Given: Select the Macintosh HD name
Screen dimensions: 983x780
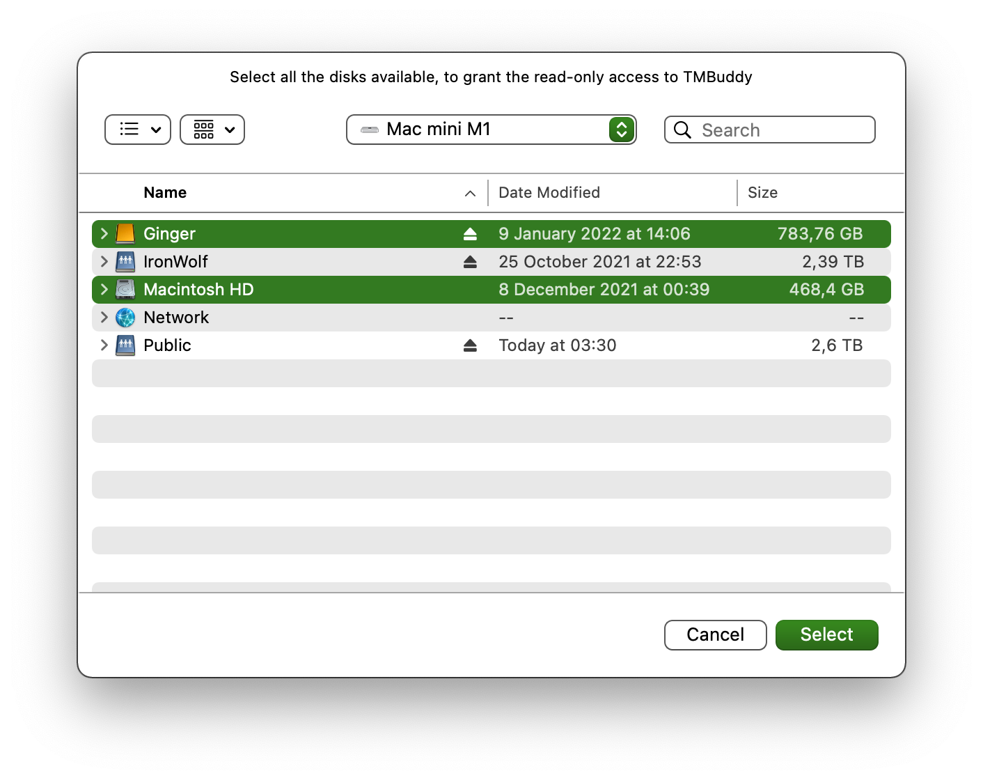Looking at the screenshot, I should pyautogui.click(x=198, y=290).
